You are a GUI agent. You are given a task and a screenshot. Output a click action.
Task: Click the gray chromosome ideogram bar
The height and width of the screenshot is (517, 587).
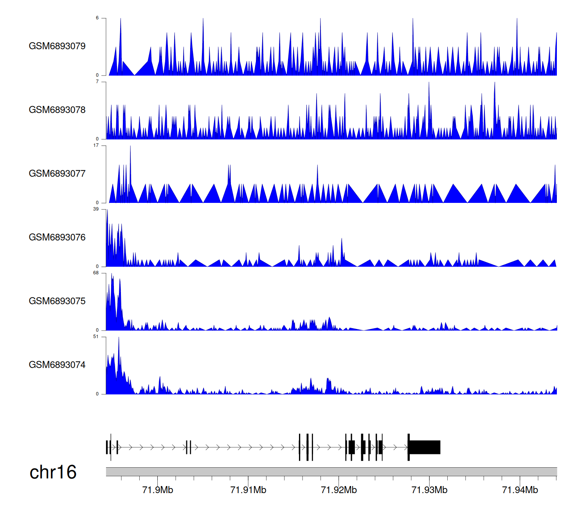[x=331, y=472]
